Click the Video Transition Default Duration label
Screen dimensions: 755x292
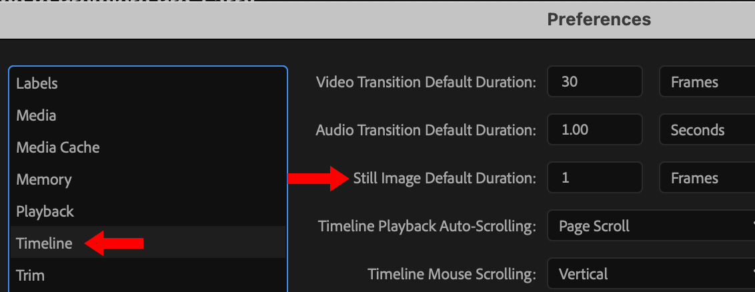coord(426,82)
